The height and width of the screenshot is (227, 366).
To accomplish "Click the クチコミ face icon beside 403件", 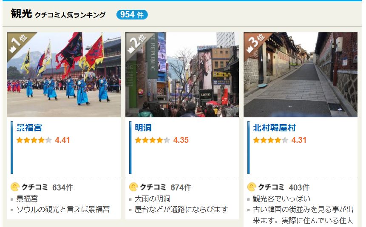I will pos(252,187).
